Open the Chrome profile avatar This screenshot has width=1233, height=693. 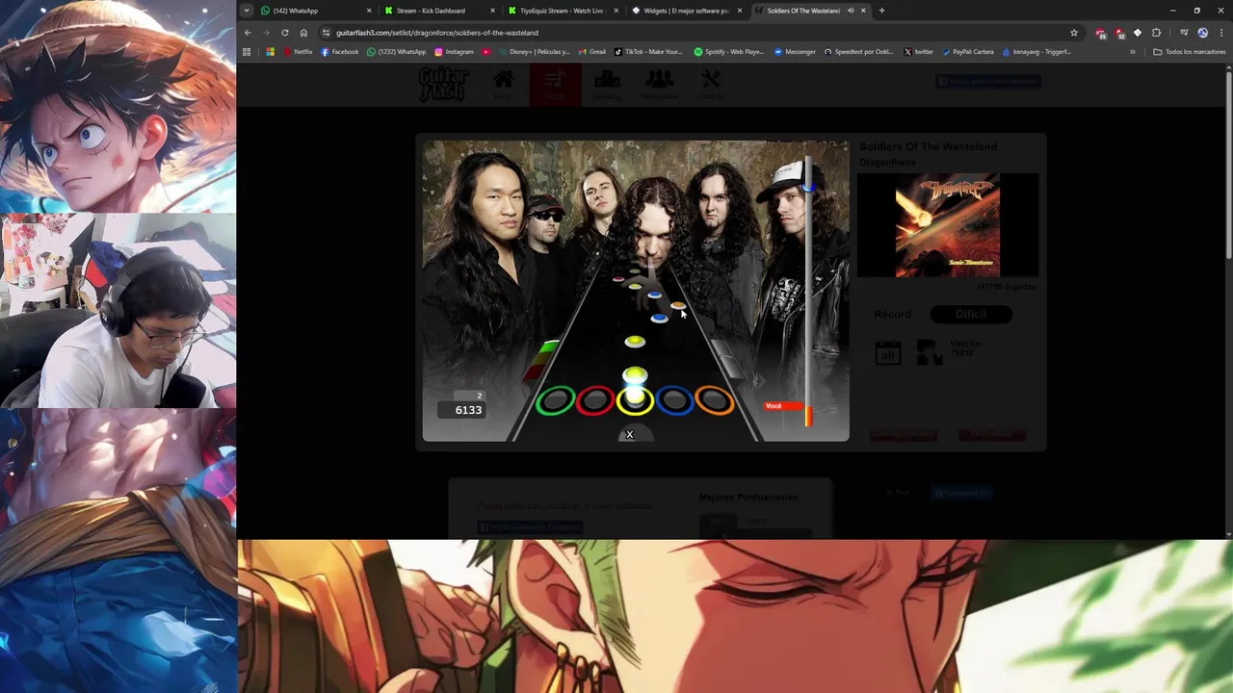pos(1202,33)
